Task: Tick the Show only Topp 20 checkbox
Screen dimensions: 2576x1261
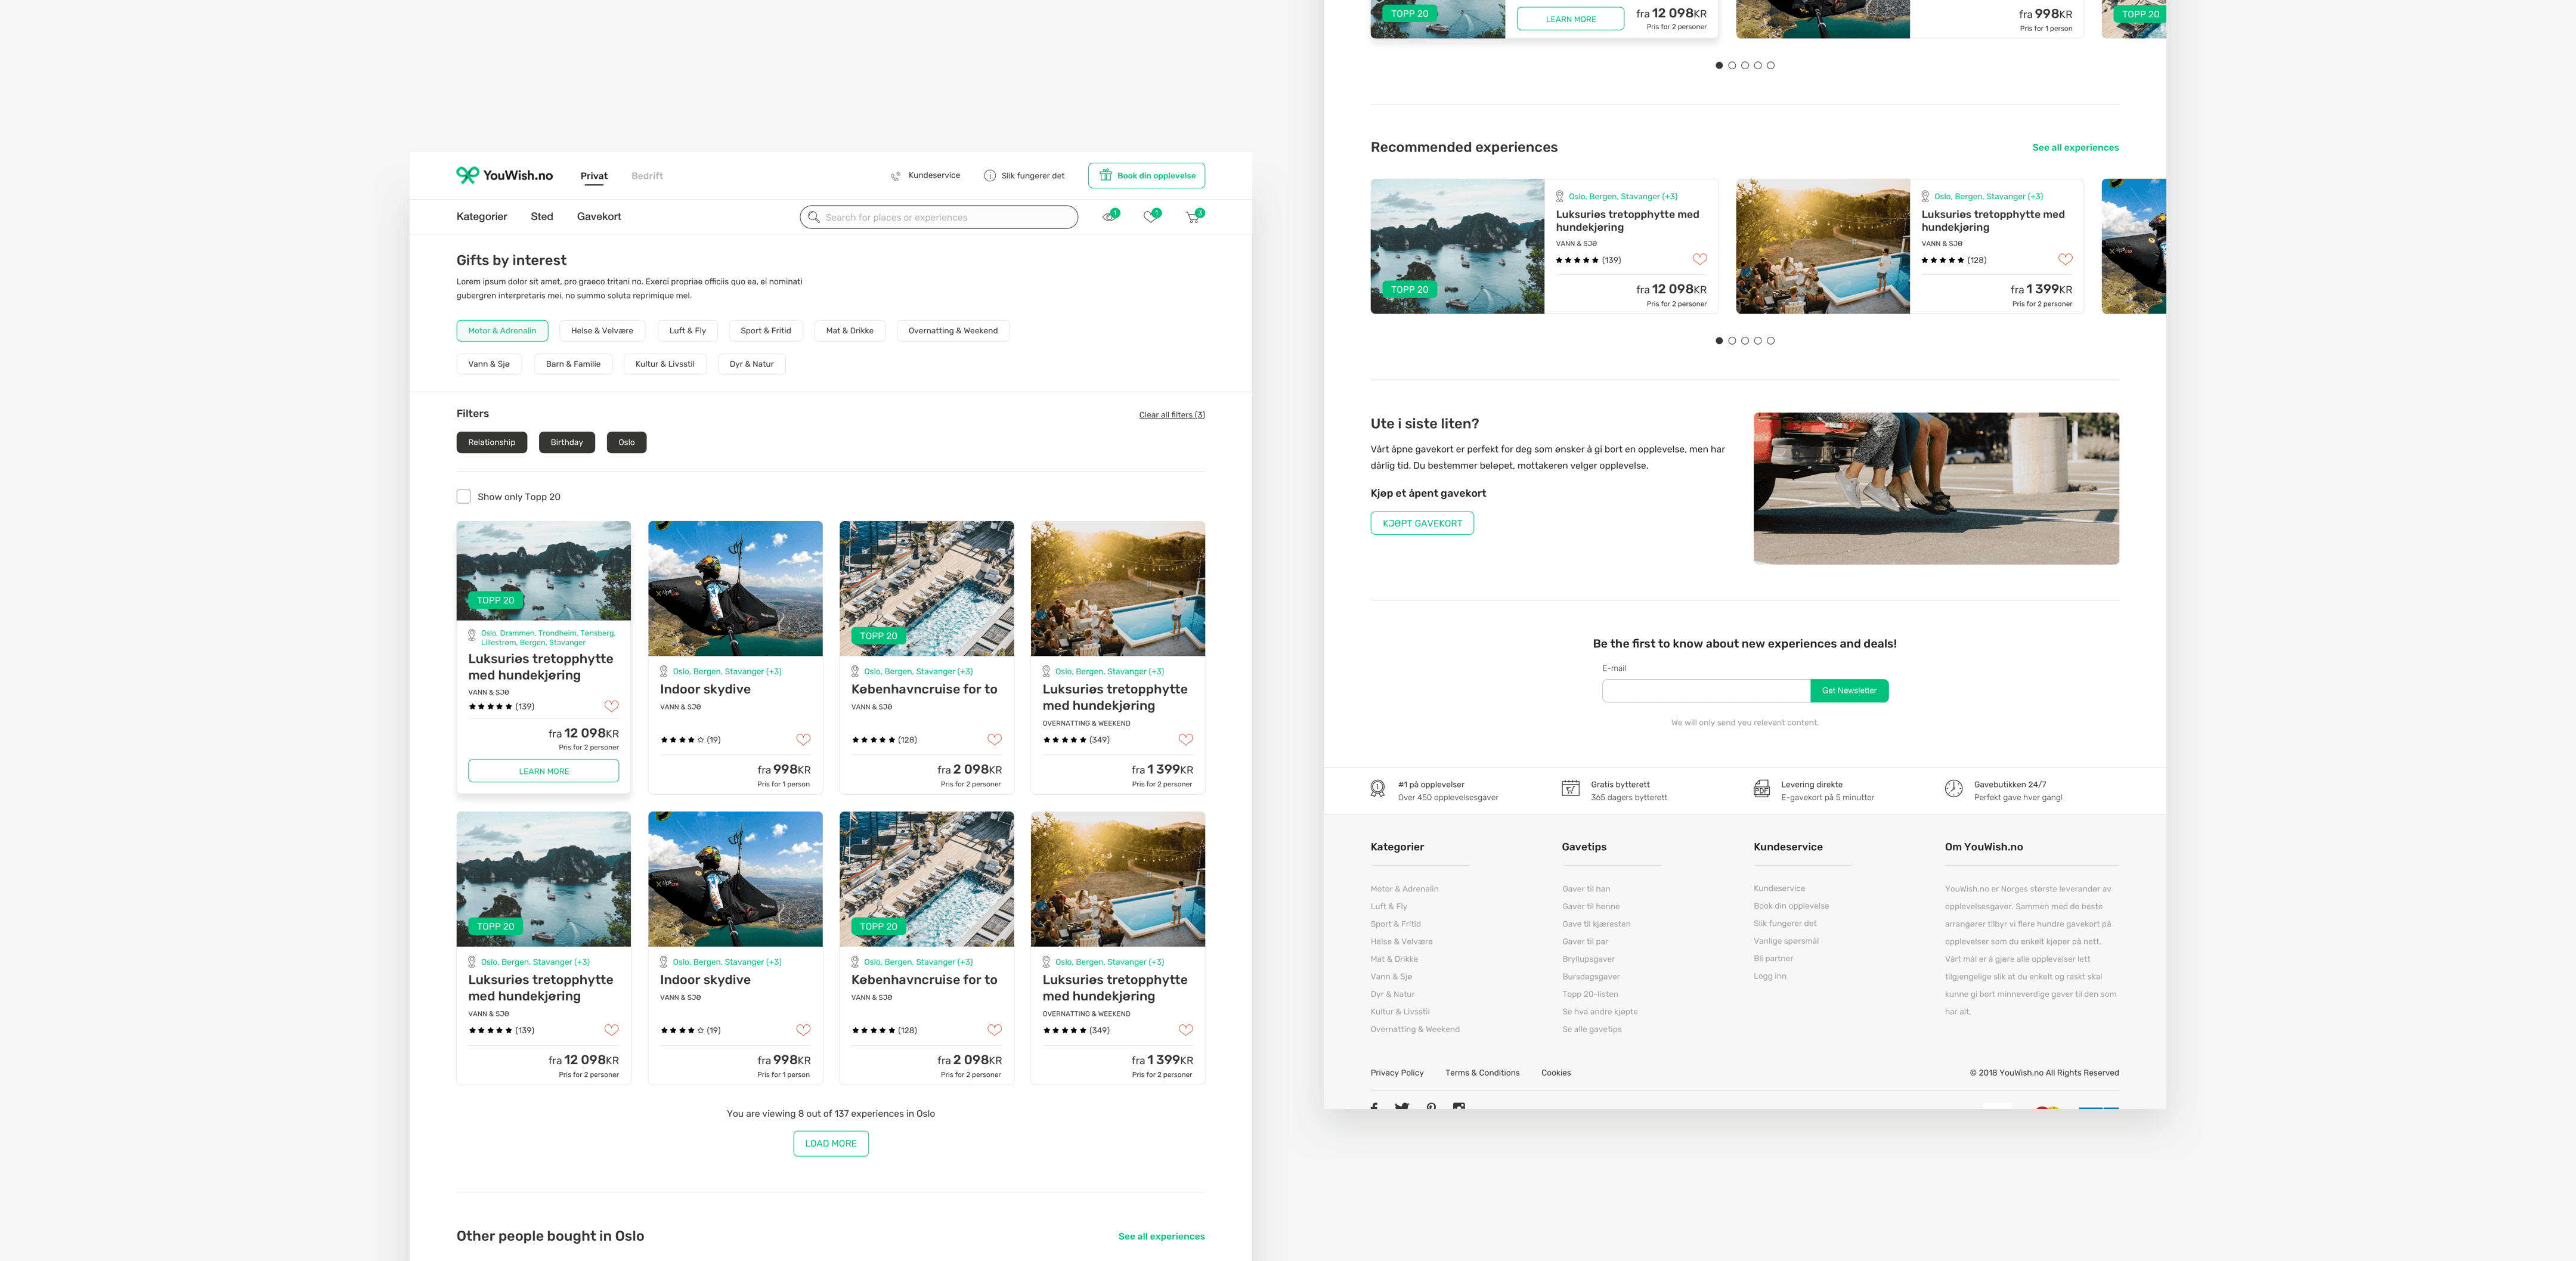Action: click(464, 497)
